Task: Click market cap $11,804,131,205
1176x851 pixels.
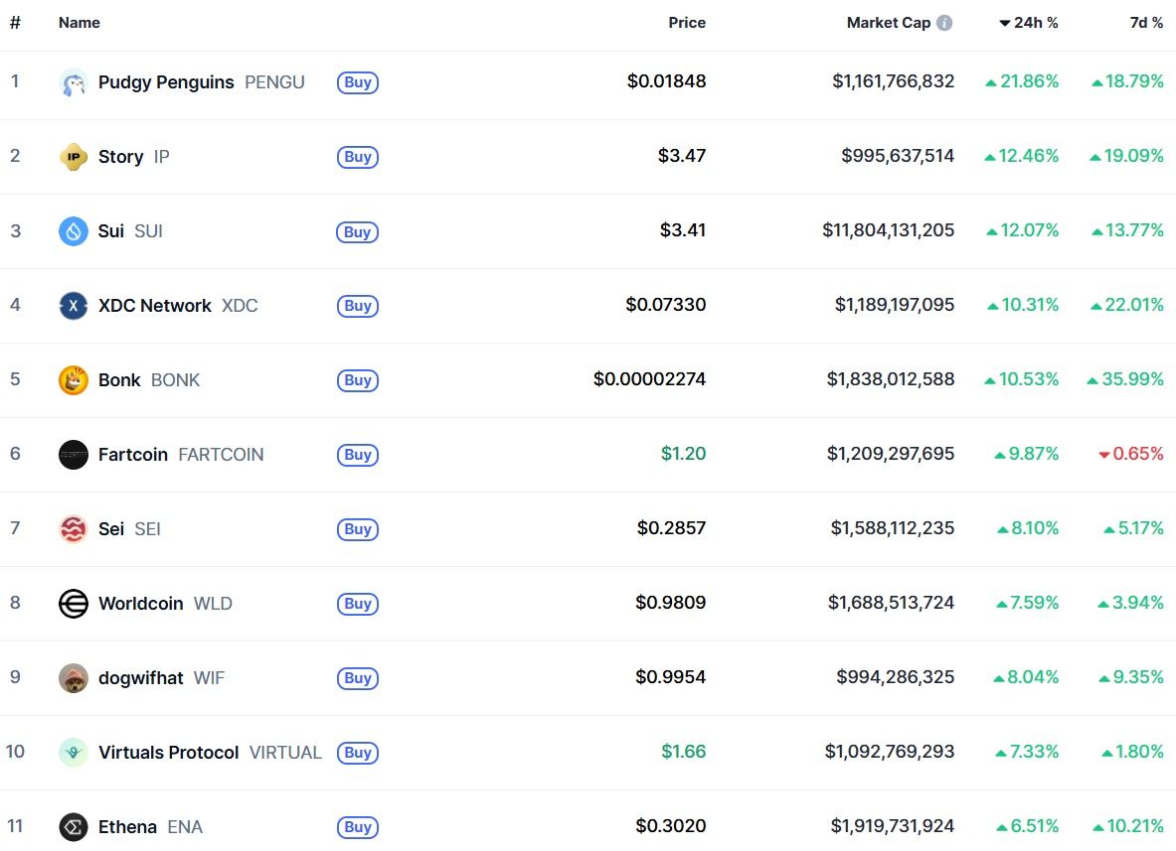Action: point(888,230)
